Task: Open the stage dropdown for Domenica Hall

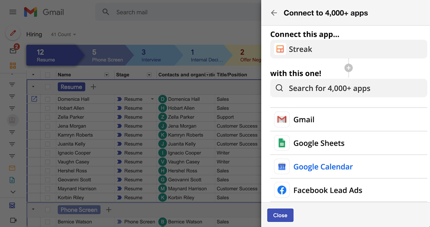Action: pyautogui.click(x=152, y=99)
